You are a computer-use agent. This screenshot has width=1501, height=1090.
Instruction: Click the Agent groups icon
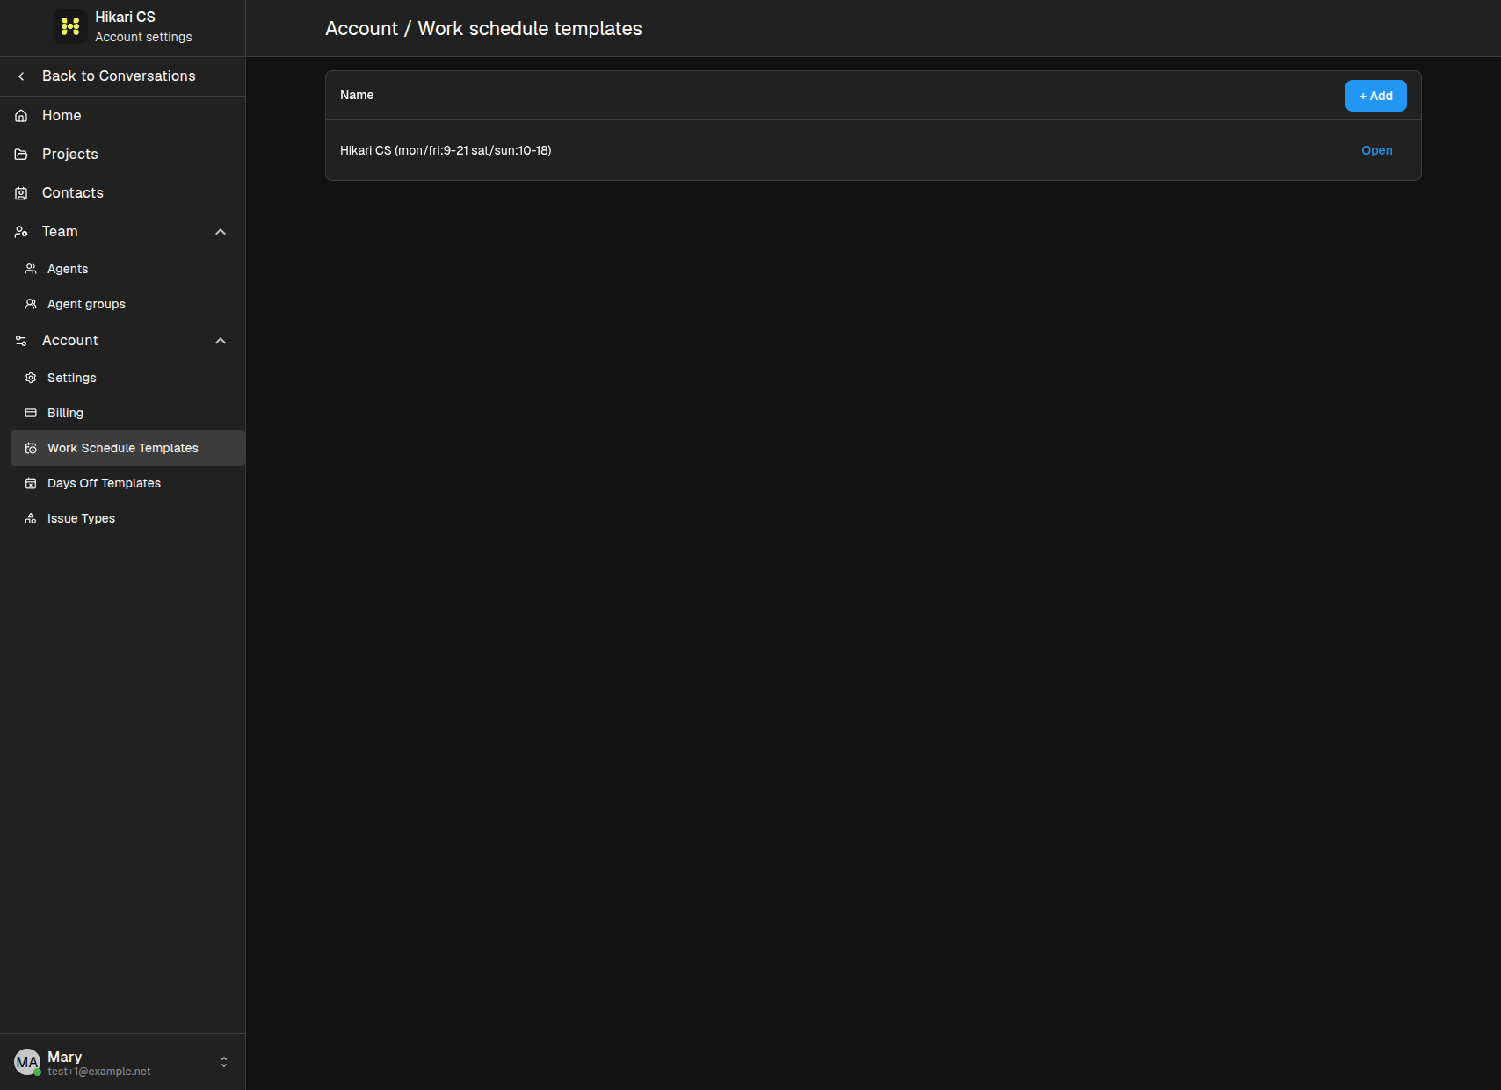tap(31, 304)
